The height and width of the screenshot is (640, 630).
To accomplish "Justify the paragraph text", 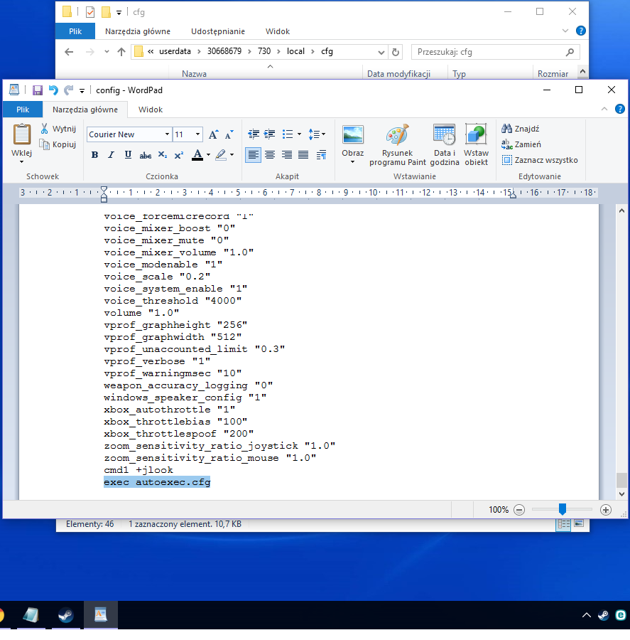I will (x=303, y=155).
